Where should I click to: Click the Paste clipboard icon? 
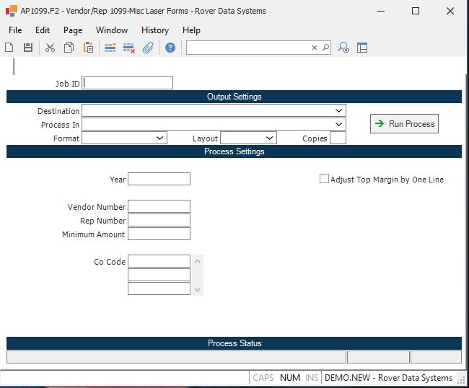[x=88, y=48]
